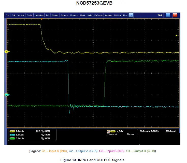Screen dimensions: 187x163
Task: Minimize the Tek oscilloscope window
Action: point(168,15)
